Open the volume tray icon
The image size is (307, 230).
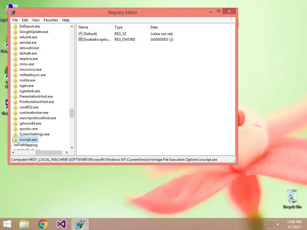(279, 224)
